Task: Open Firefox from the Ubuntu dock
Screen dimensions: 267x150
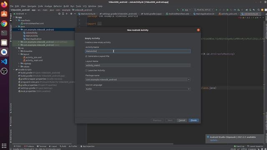Action: pyautogui.click(x=4, y=4)
